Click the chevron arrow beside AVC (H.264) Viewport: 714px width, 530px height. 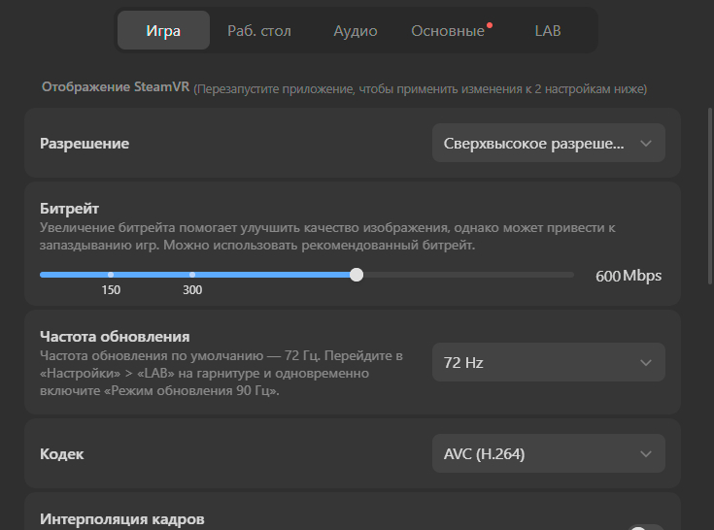646,453
